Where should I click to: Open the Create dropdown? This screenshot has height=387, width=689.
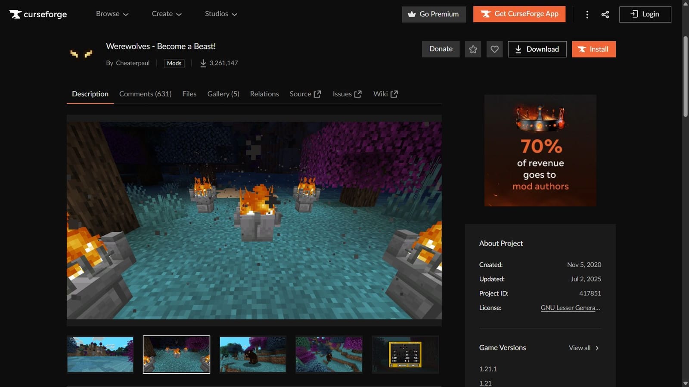tap(166, 14)
